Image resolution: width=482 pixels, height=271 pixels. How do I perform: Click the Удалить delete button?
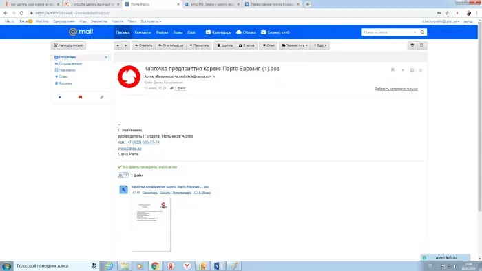pyautogui.click(x=224, y=45)
